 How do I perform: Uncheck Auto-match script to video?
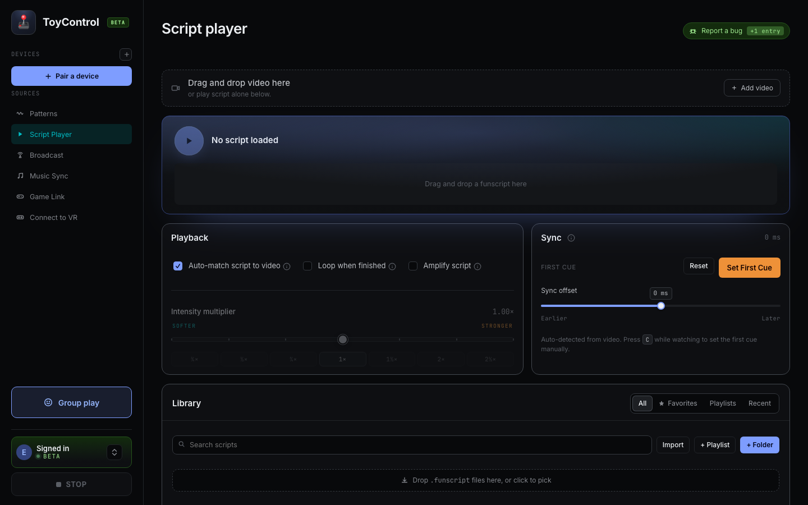click(178, 266)
